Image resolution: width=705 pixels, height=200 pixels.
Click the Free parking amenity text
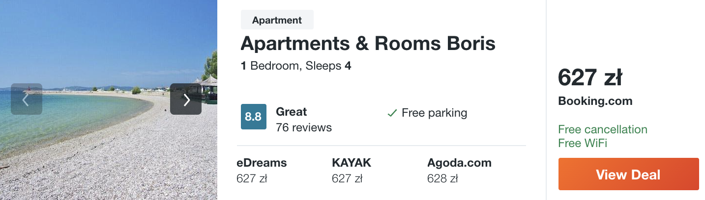[434, 113]
